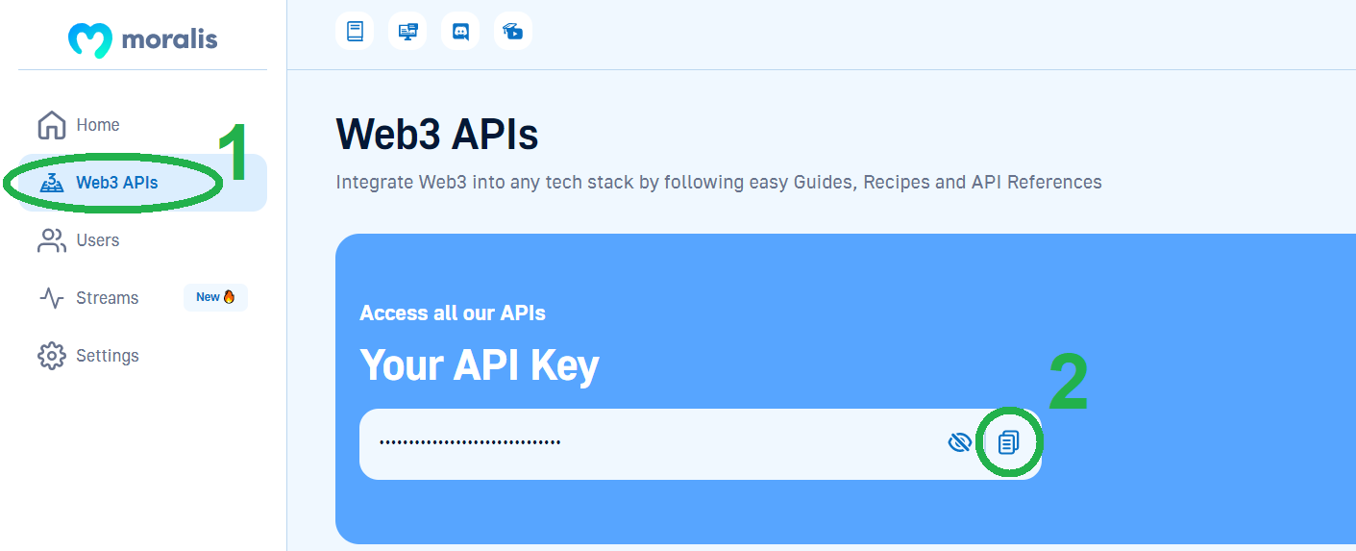
Task: Navigate to Streams label in sidebar
Action: 108,298
